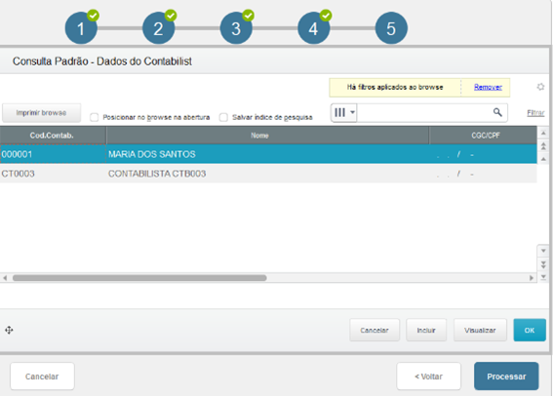Go to wizard step 3
The height and width of the screenshot is (396, 553).
click(x=236, y=28)
